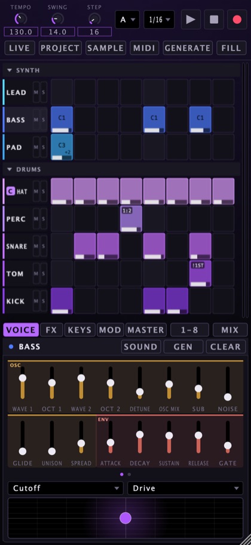Click the tempo value field 130.0

pyautogui.click(x=21, y=32)
